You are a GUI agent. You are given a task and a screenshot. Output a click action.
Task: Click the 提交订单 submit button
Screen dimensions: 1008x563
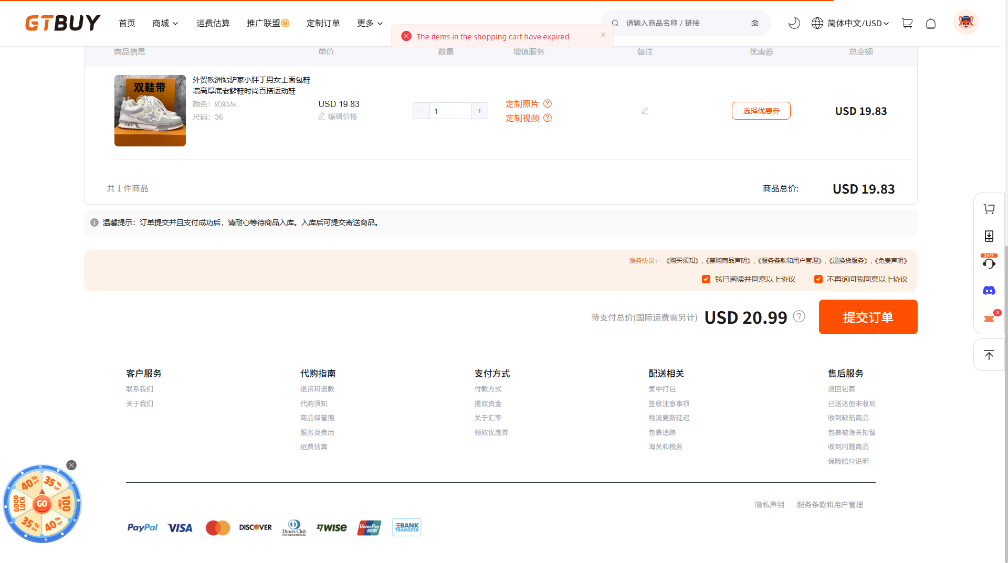point(868,317)
